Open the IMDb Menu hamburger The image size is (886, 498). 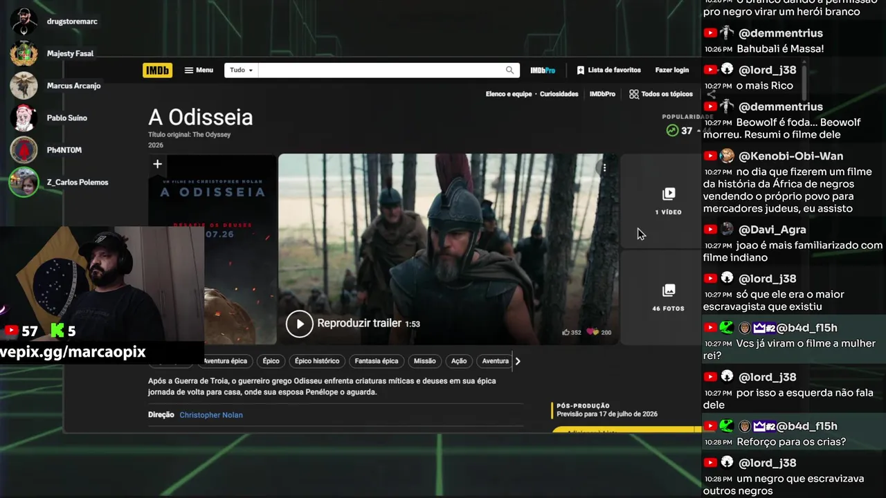[199, 70]
